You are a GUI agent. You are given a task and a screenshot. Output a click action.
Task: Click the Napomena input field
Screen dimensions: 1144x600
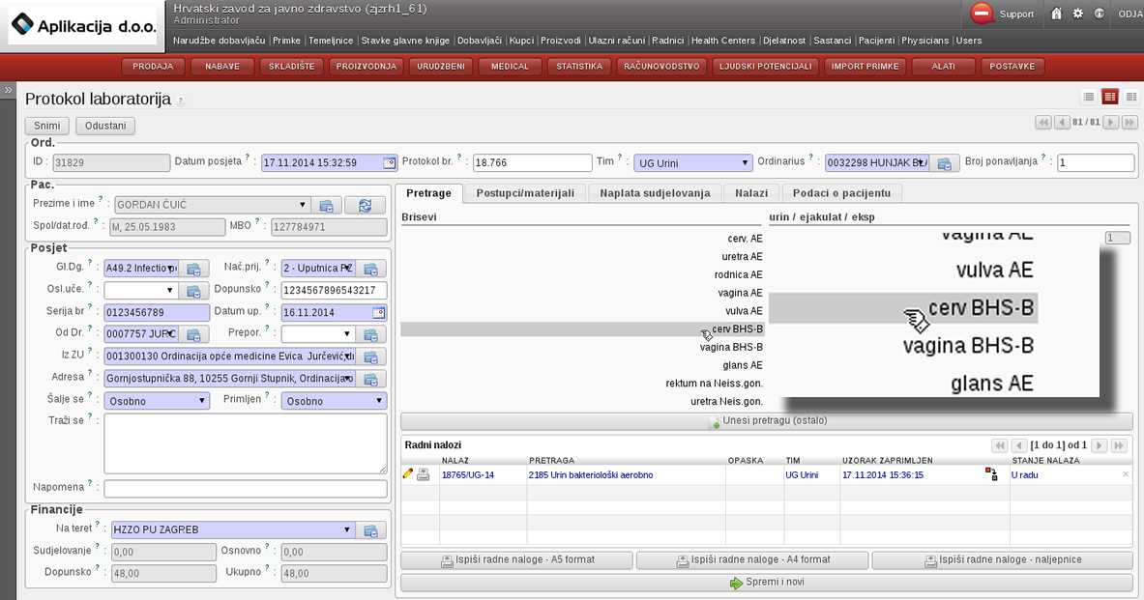click(x=246, y=489)
